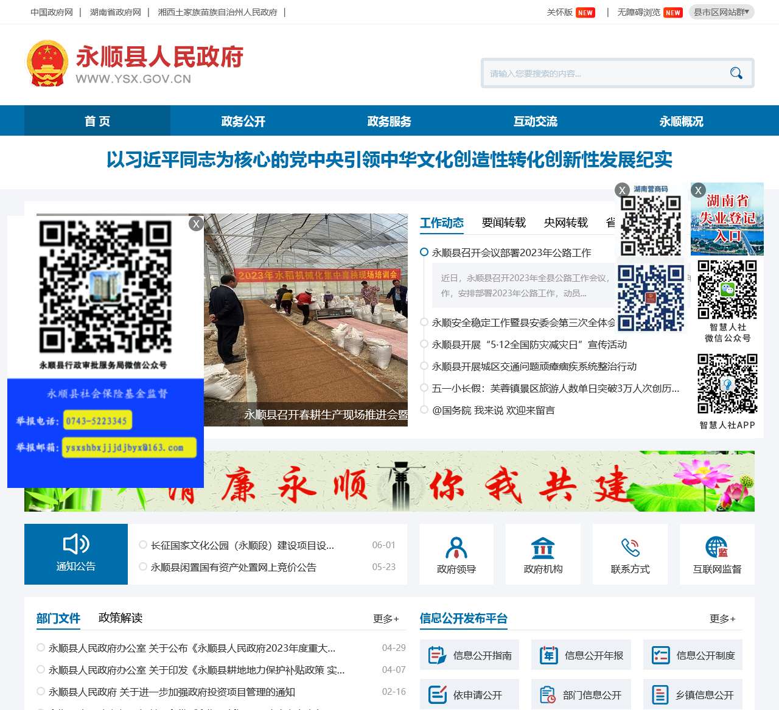Open news 五一小长假芙蓉镇景区旅游
Image resolution: width=779 pixels, height=710 pixels.
pyautogui.click(x=556, y=388)
